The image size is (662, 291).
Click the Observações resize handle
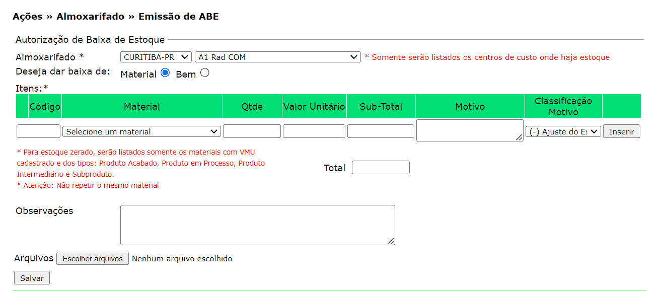coord(391,241)
